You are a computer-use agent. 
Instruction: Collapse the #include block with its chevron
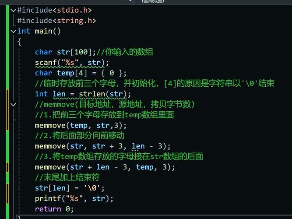13,10
